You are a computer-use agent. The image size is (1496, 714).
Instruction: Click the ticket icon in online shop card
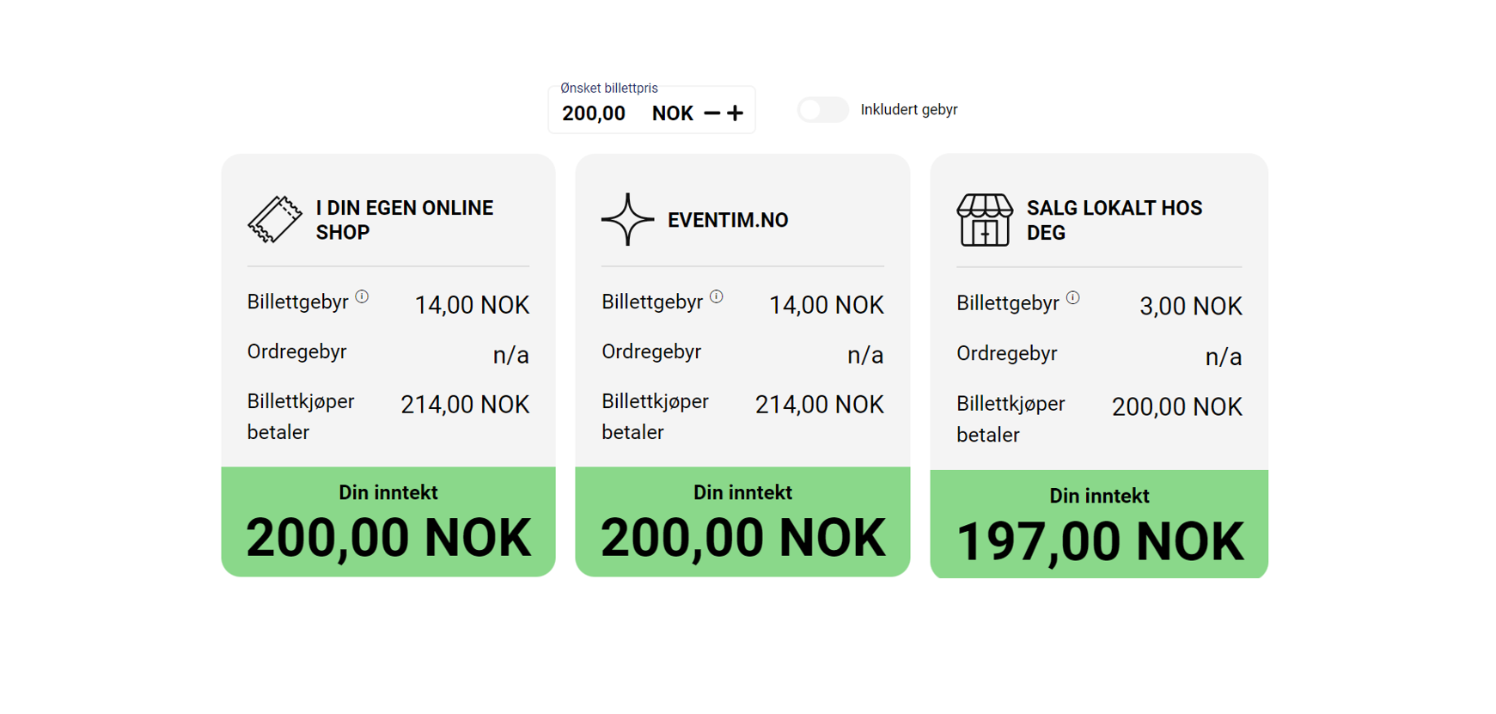(x=275, y=220)
